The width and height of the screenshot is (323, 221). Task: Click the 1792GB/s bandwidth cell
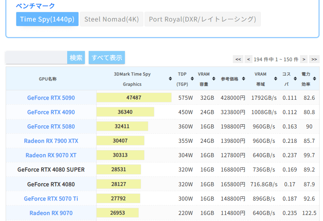(x=264, y=98)
